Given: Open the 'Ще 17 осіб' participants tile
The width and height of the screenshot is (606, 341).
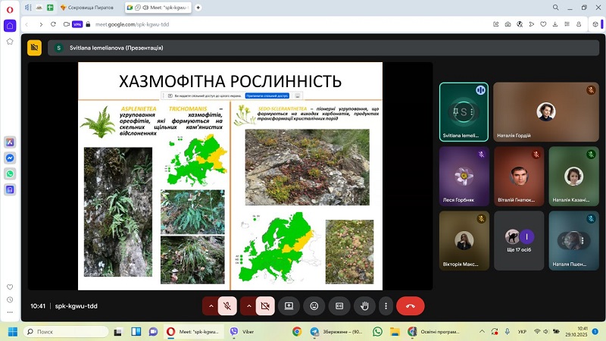Looking at the screenshot, I should tap(518, 240).
